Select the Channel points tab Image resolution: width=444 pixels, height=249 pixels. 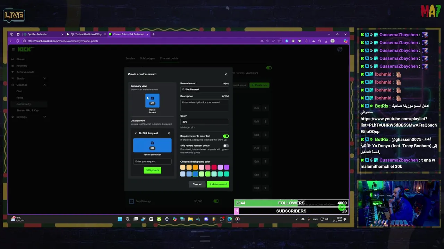(169, 58)
